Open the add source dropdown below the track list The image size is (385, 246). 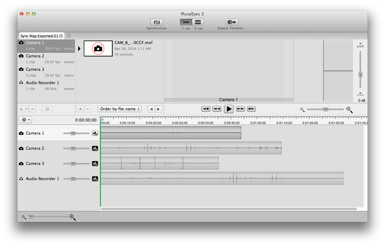(x=23, y=109)
